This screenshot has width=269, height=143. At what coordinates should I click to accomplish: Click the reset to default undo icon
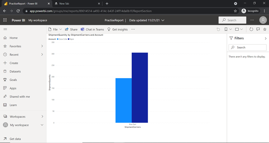(218, 29)
